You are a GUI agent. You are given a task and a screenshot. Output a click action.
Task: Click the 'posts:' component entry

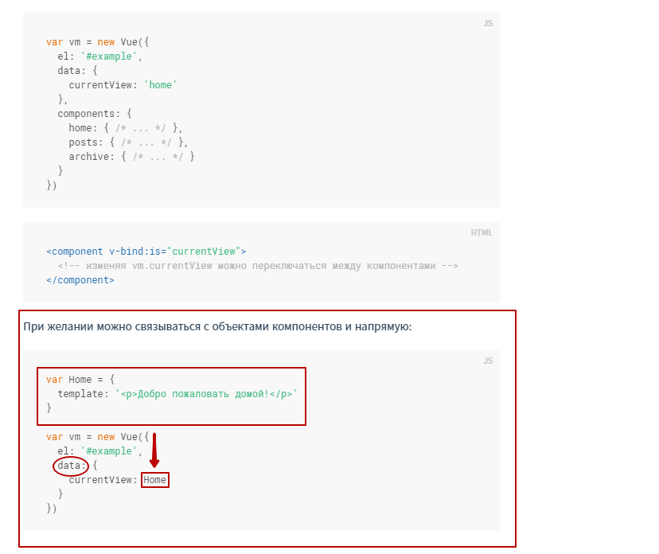coord(84,142)
